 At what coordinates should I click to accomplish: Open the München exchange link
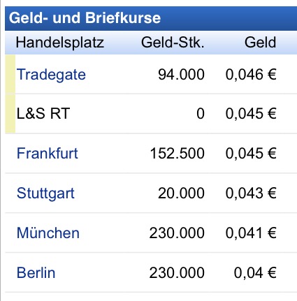48,233
